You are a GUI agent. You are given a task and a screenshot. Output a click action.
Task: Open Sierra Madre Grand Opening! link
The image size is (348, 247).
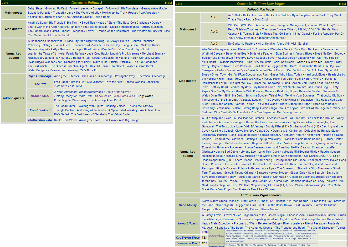pos(220,201)
